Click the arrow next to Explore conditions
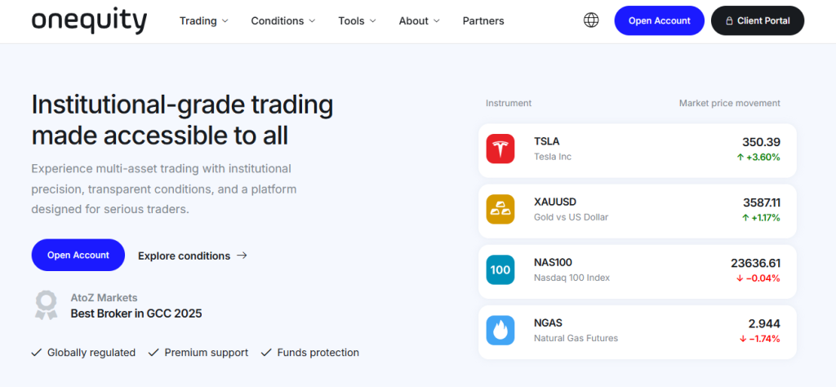Image resolution: width=836 pixels, height=387 pixels. (x=242, y=256)
